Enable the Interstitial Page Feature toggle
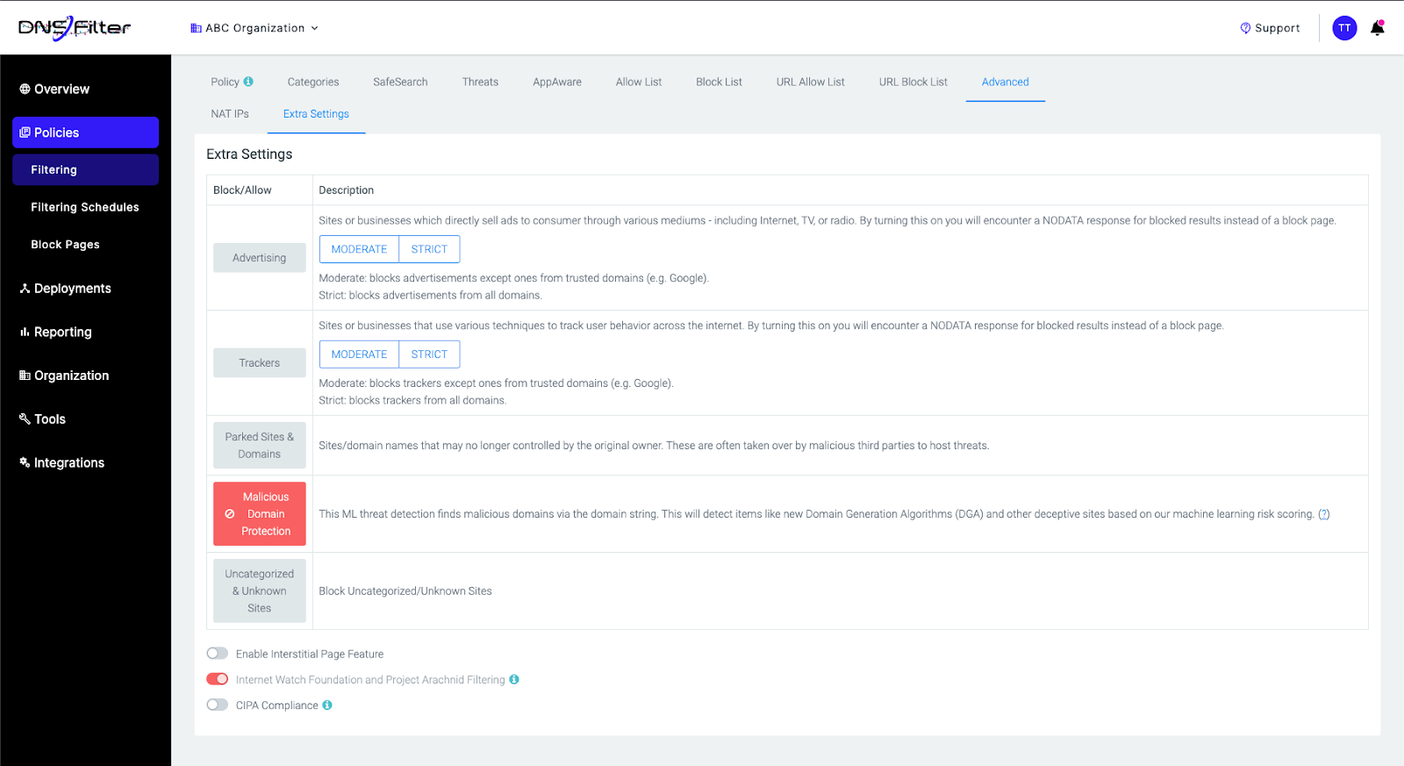 [x=217, y=654]
